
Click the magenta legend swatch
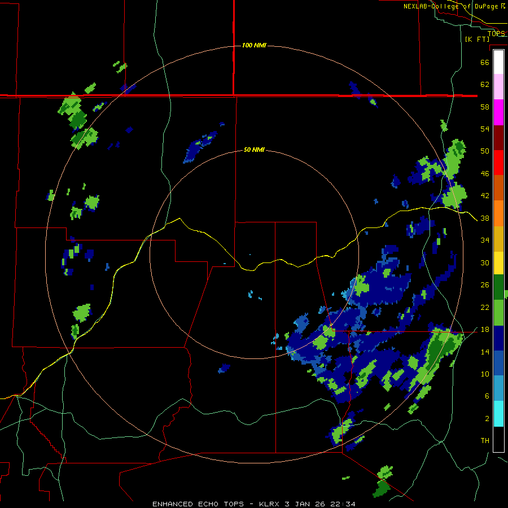498,112
